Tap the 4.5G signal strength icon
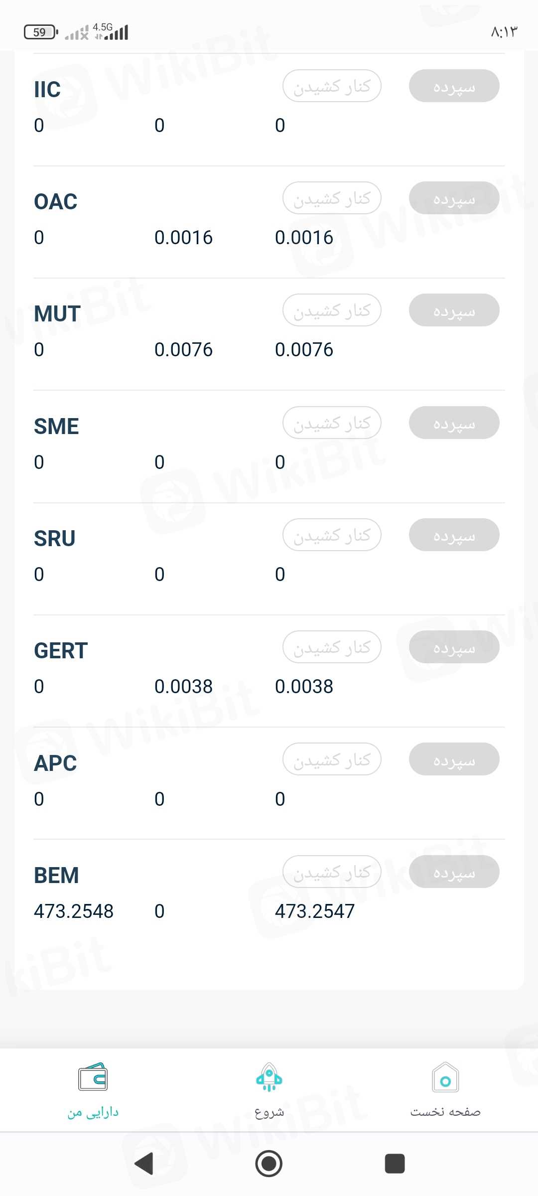The height and width of the screenshot is (1196, 538). pyautogui.click(x=112, y=32)
